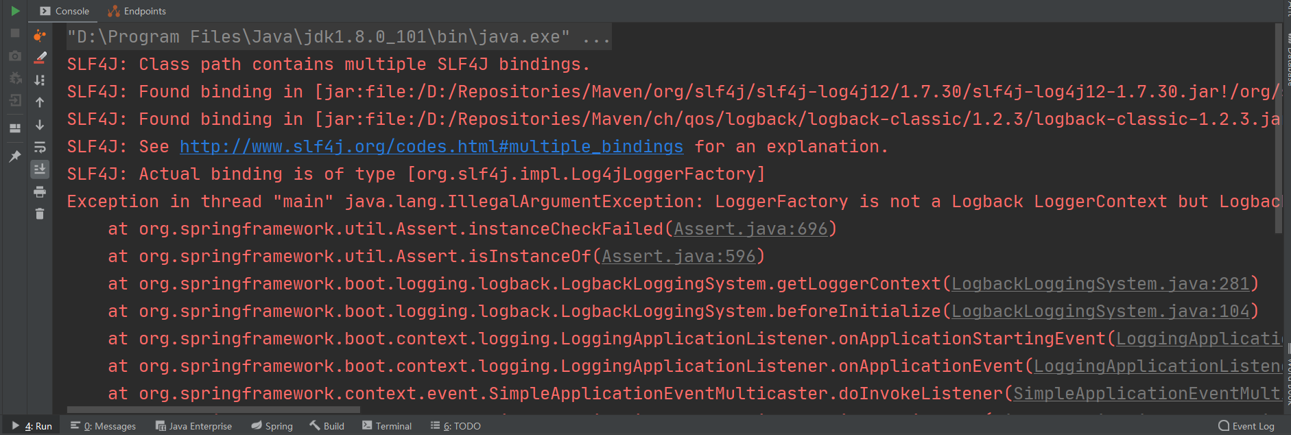This screenshot has height=435, width=1291.
Task: Open Assert.java:696 source link
Action: [750, 229]
